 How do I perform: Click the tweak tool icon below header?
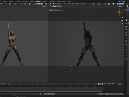[50, 6]
